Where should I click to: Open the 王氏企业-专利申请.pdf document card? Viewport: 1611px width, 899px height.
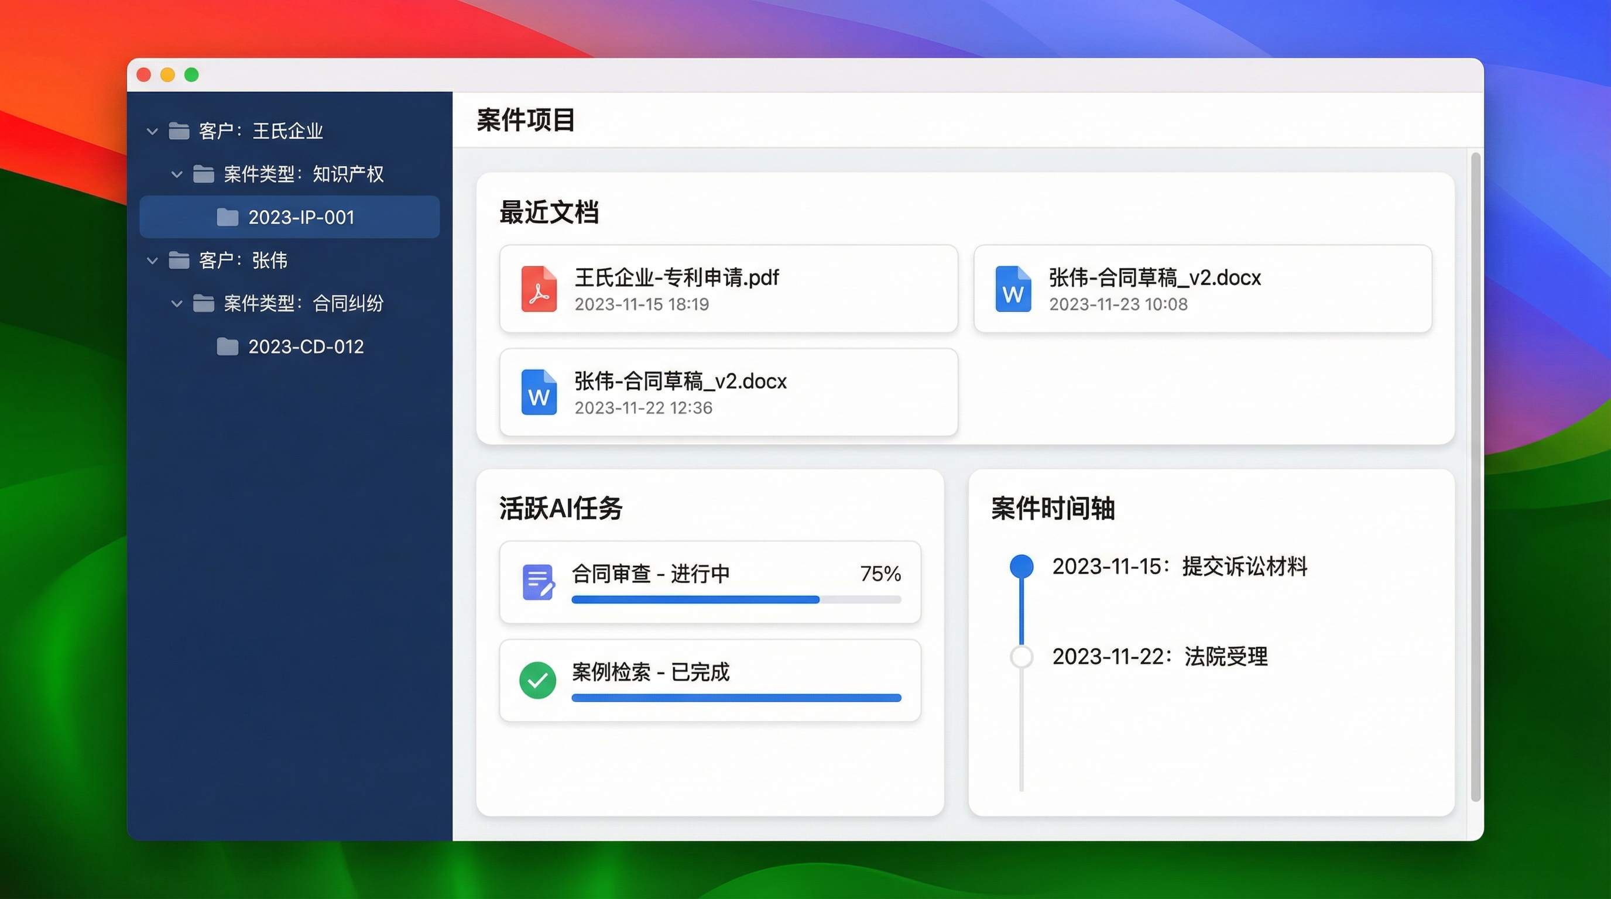728,289
